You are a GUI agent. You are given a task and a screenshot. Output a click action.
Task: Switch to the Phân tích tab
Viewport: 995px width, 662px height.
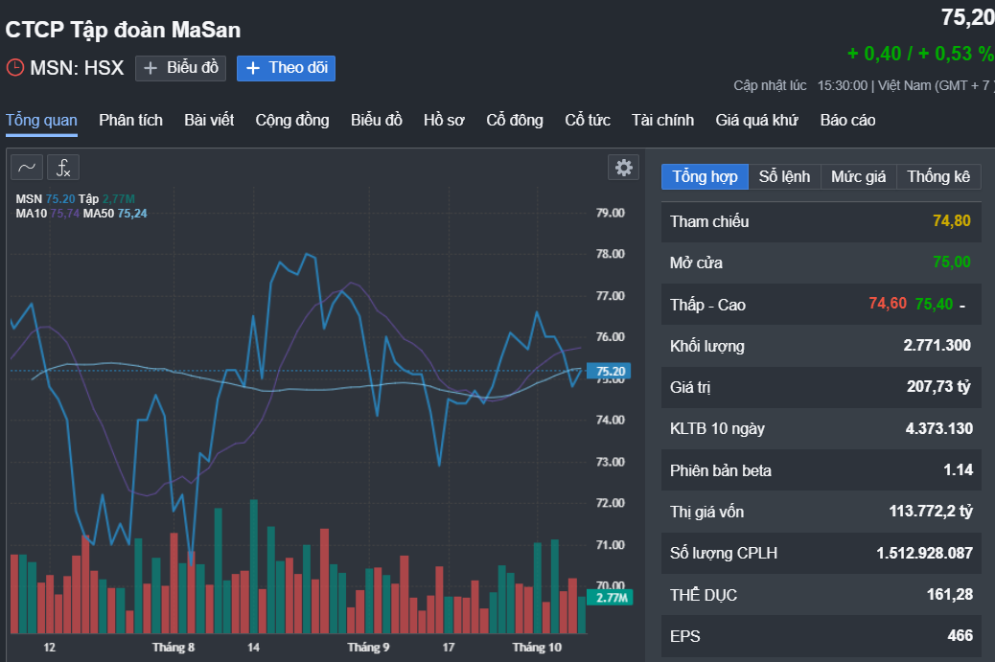[130, 120]
